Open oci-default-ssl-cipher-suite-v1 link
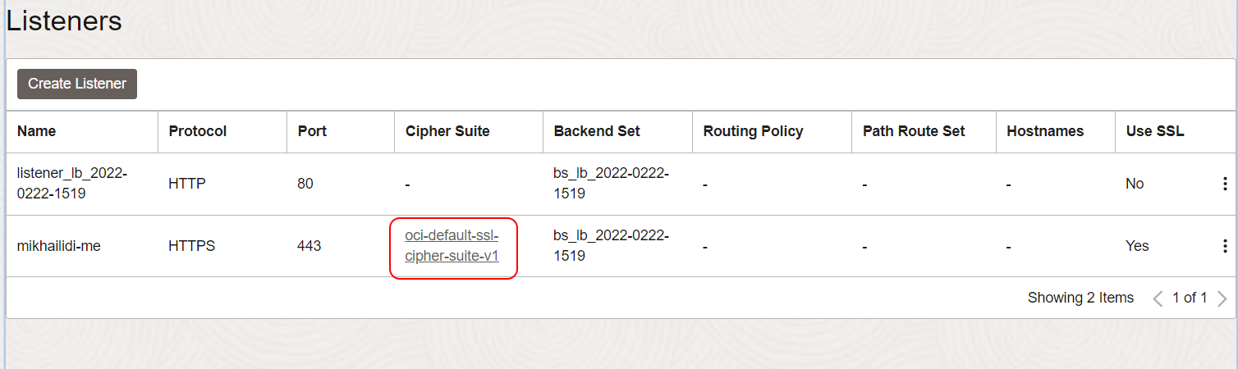 pos(452,245)
